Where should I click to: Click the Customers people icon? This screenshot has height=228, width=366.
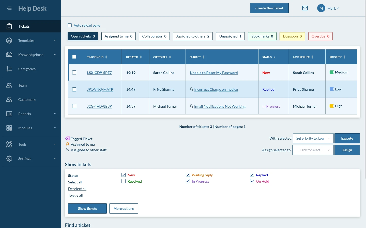click(9, 100)
